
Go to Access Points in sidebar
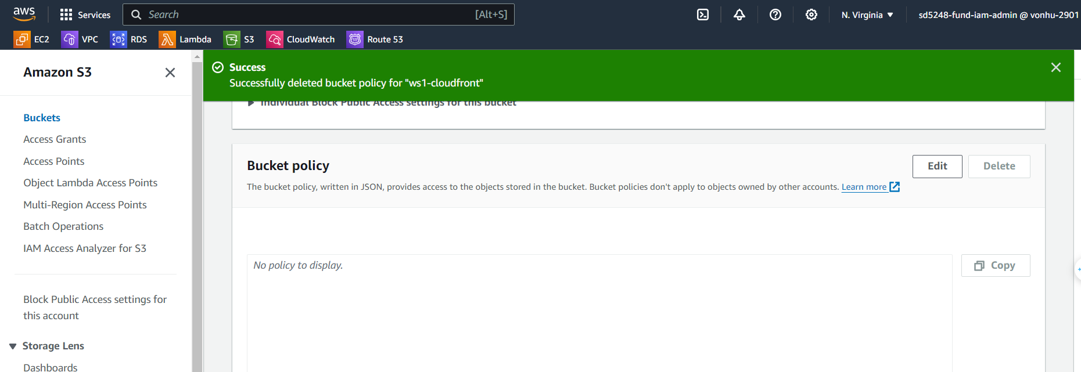coord(54,161)
